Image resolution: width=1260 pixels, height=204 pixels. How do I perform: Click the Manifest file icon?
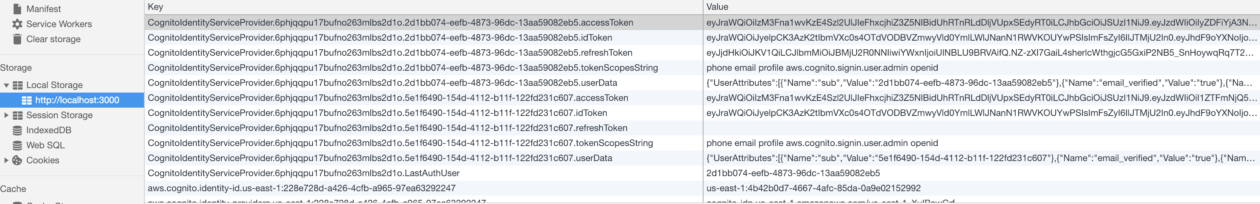(17, 9)
